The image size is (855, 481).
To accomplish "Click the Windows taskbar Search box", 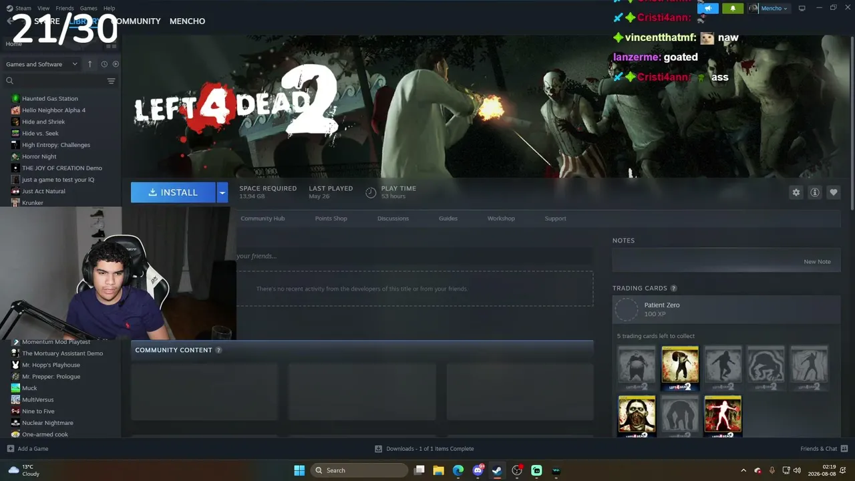I will coord(359,470).
